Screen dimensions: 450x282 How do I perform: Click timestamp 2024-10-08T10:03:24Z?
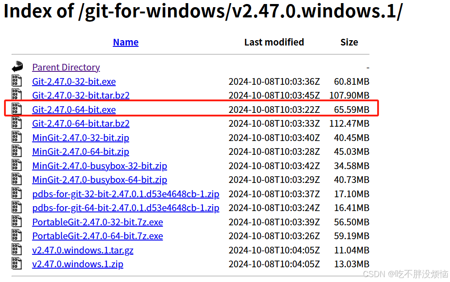[x=274, y=208]
